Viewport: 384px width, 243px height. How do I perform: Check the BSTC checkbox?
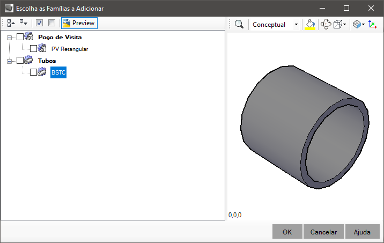coord(33,72)
